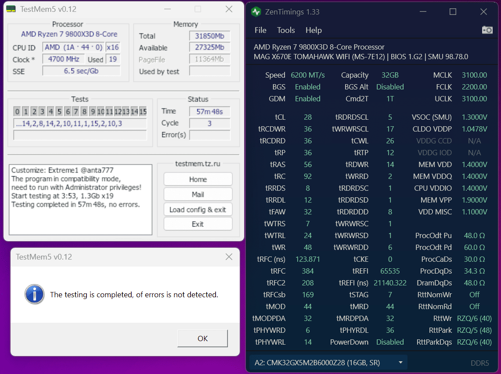This screenshot has width=501, height=374.
Task: Click the test sequence field ...14,2,8,14,2
Action: tap(80, 124)
